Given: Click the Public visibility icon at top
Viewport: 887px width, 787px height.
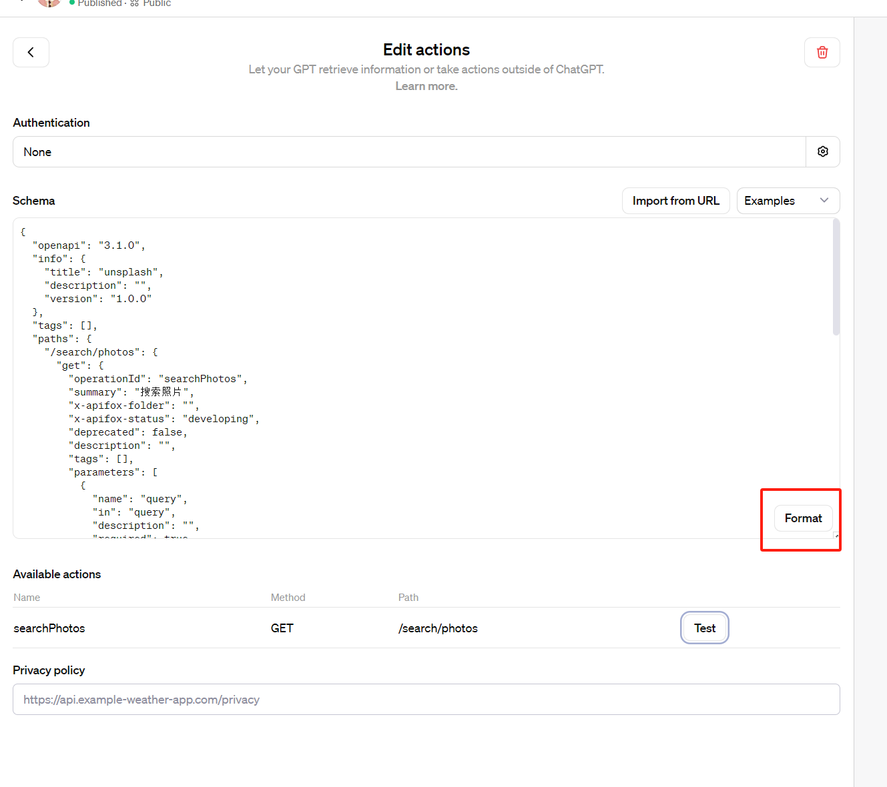Looking at the screenshot, I should click(x=134, y=3).
